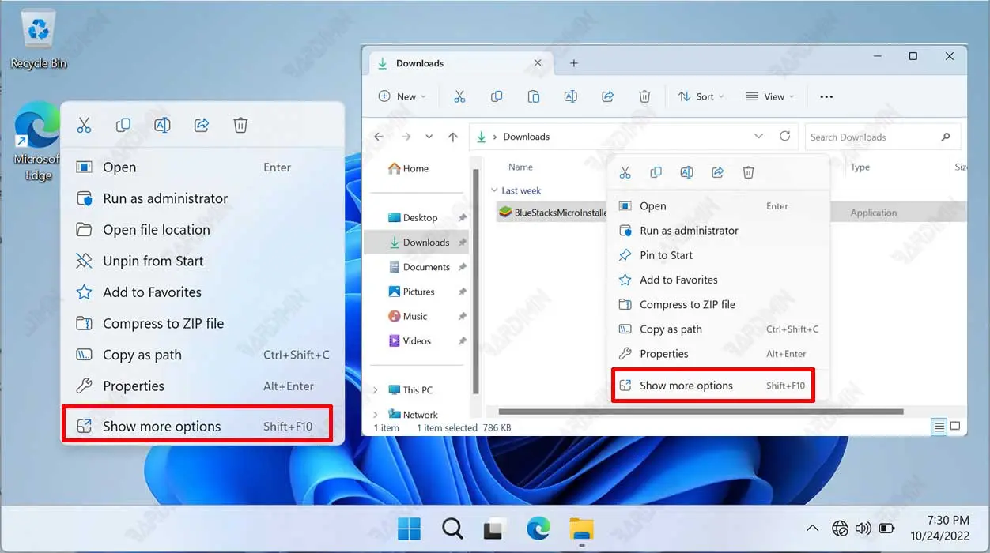The height and width of the screenshot is (553, 990).
Task: Open the See more ellipsis in toolbar
Action: click(826, 96)
